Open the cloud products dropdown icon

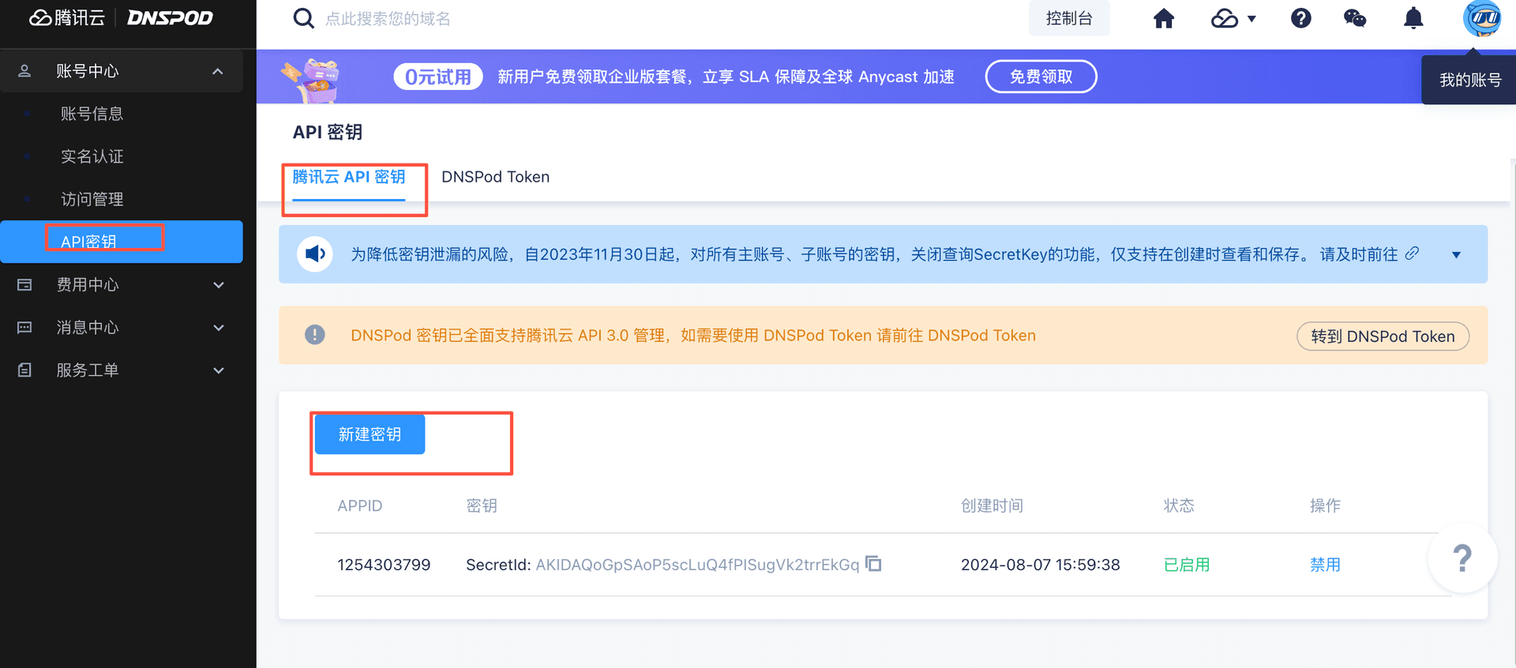click(1233, 18)
